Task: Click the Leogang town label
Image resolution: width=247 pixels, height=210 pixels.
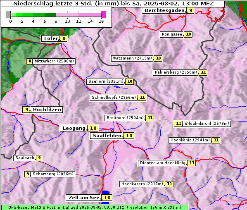Action: coord(74,128)
